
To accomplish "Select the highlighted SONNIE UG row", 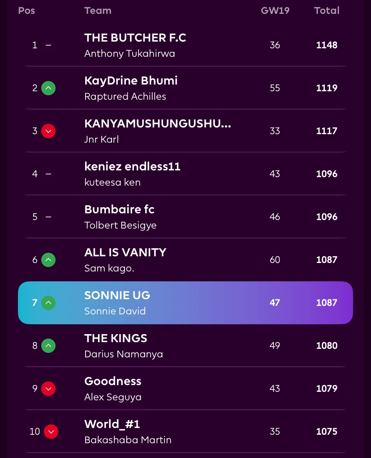I will coord(185,303).
